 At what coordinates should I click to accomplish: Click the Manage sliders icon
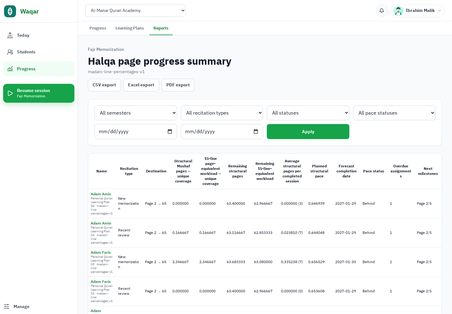7,306
